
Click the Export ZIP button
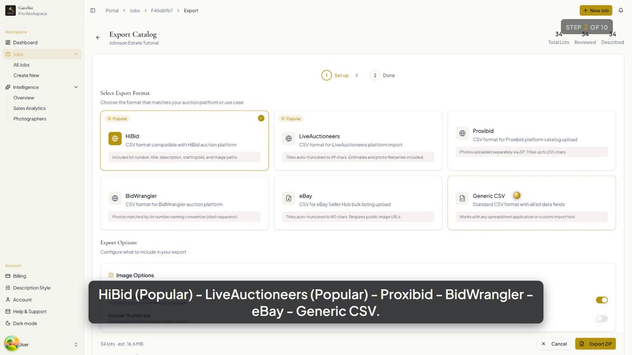coord(595,344)
